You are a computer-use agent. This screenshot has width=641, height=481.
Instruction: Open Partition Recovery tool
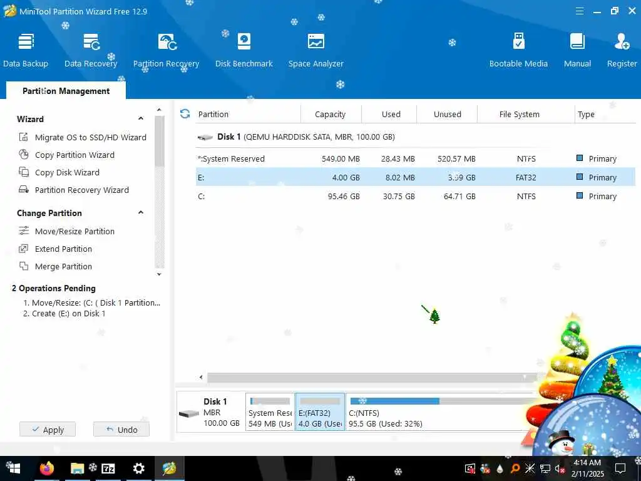166,50
